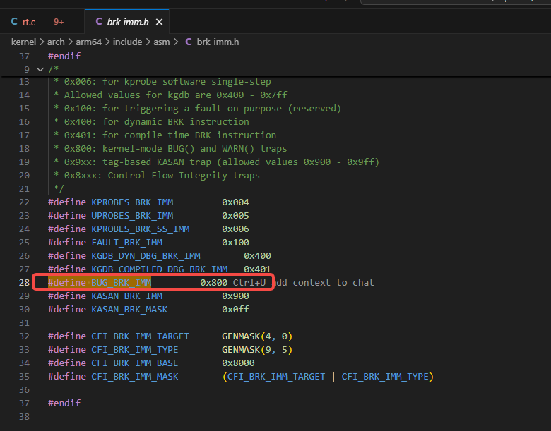
Task: Click the kprobe software single-step comment line
Action: click(162, 82)
